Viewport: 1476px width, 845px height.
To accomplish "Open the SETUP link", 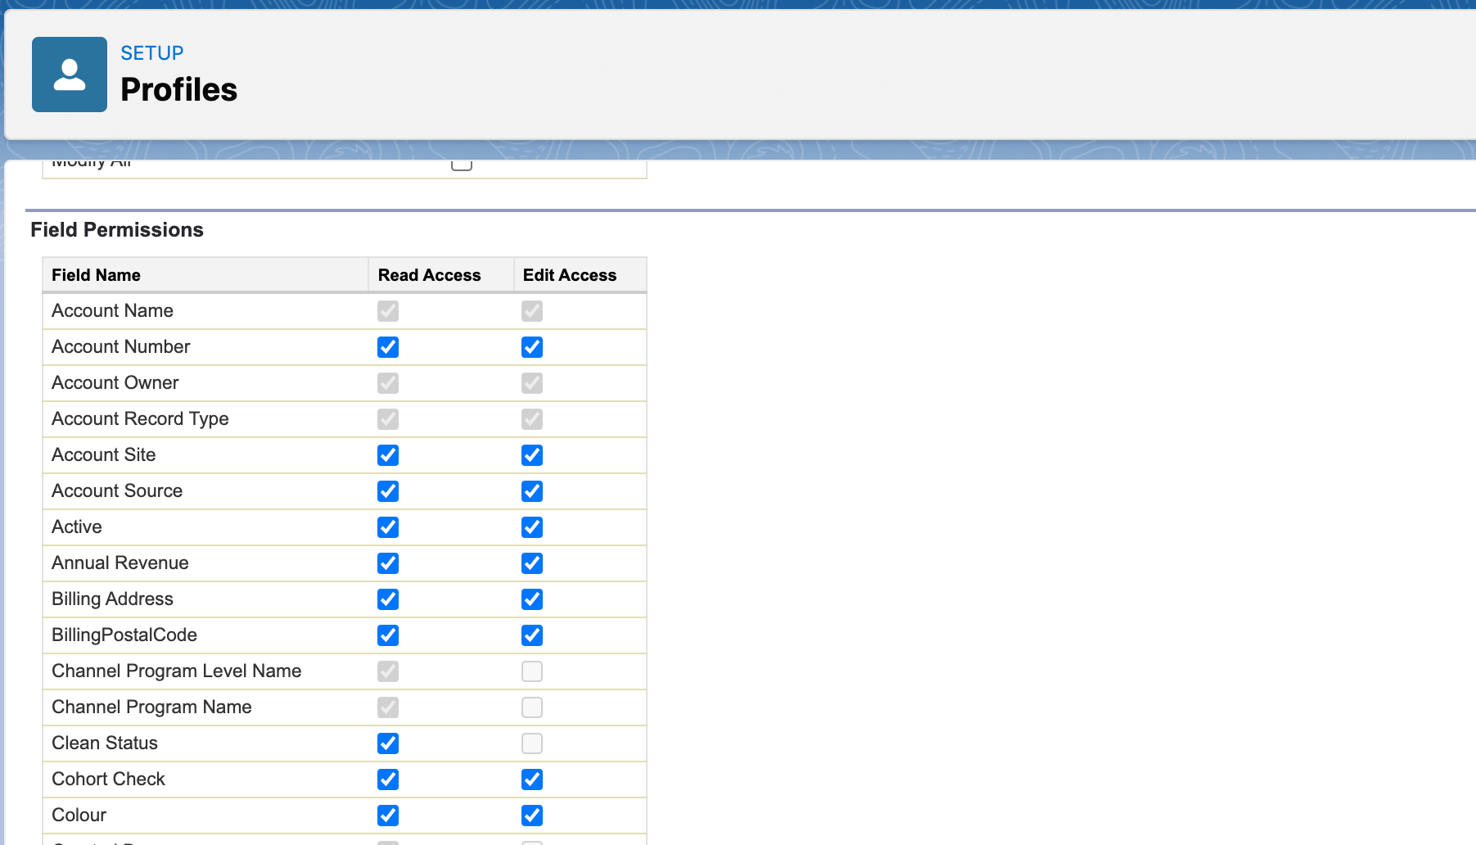I will point(151,52).
